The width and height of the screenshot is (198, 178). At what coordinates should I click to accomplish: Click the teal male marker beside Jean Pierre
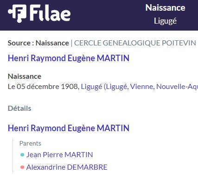pyautogui.click(x=22, y=155)
